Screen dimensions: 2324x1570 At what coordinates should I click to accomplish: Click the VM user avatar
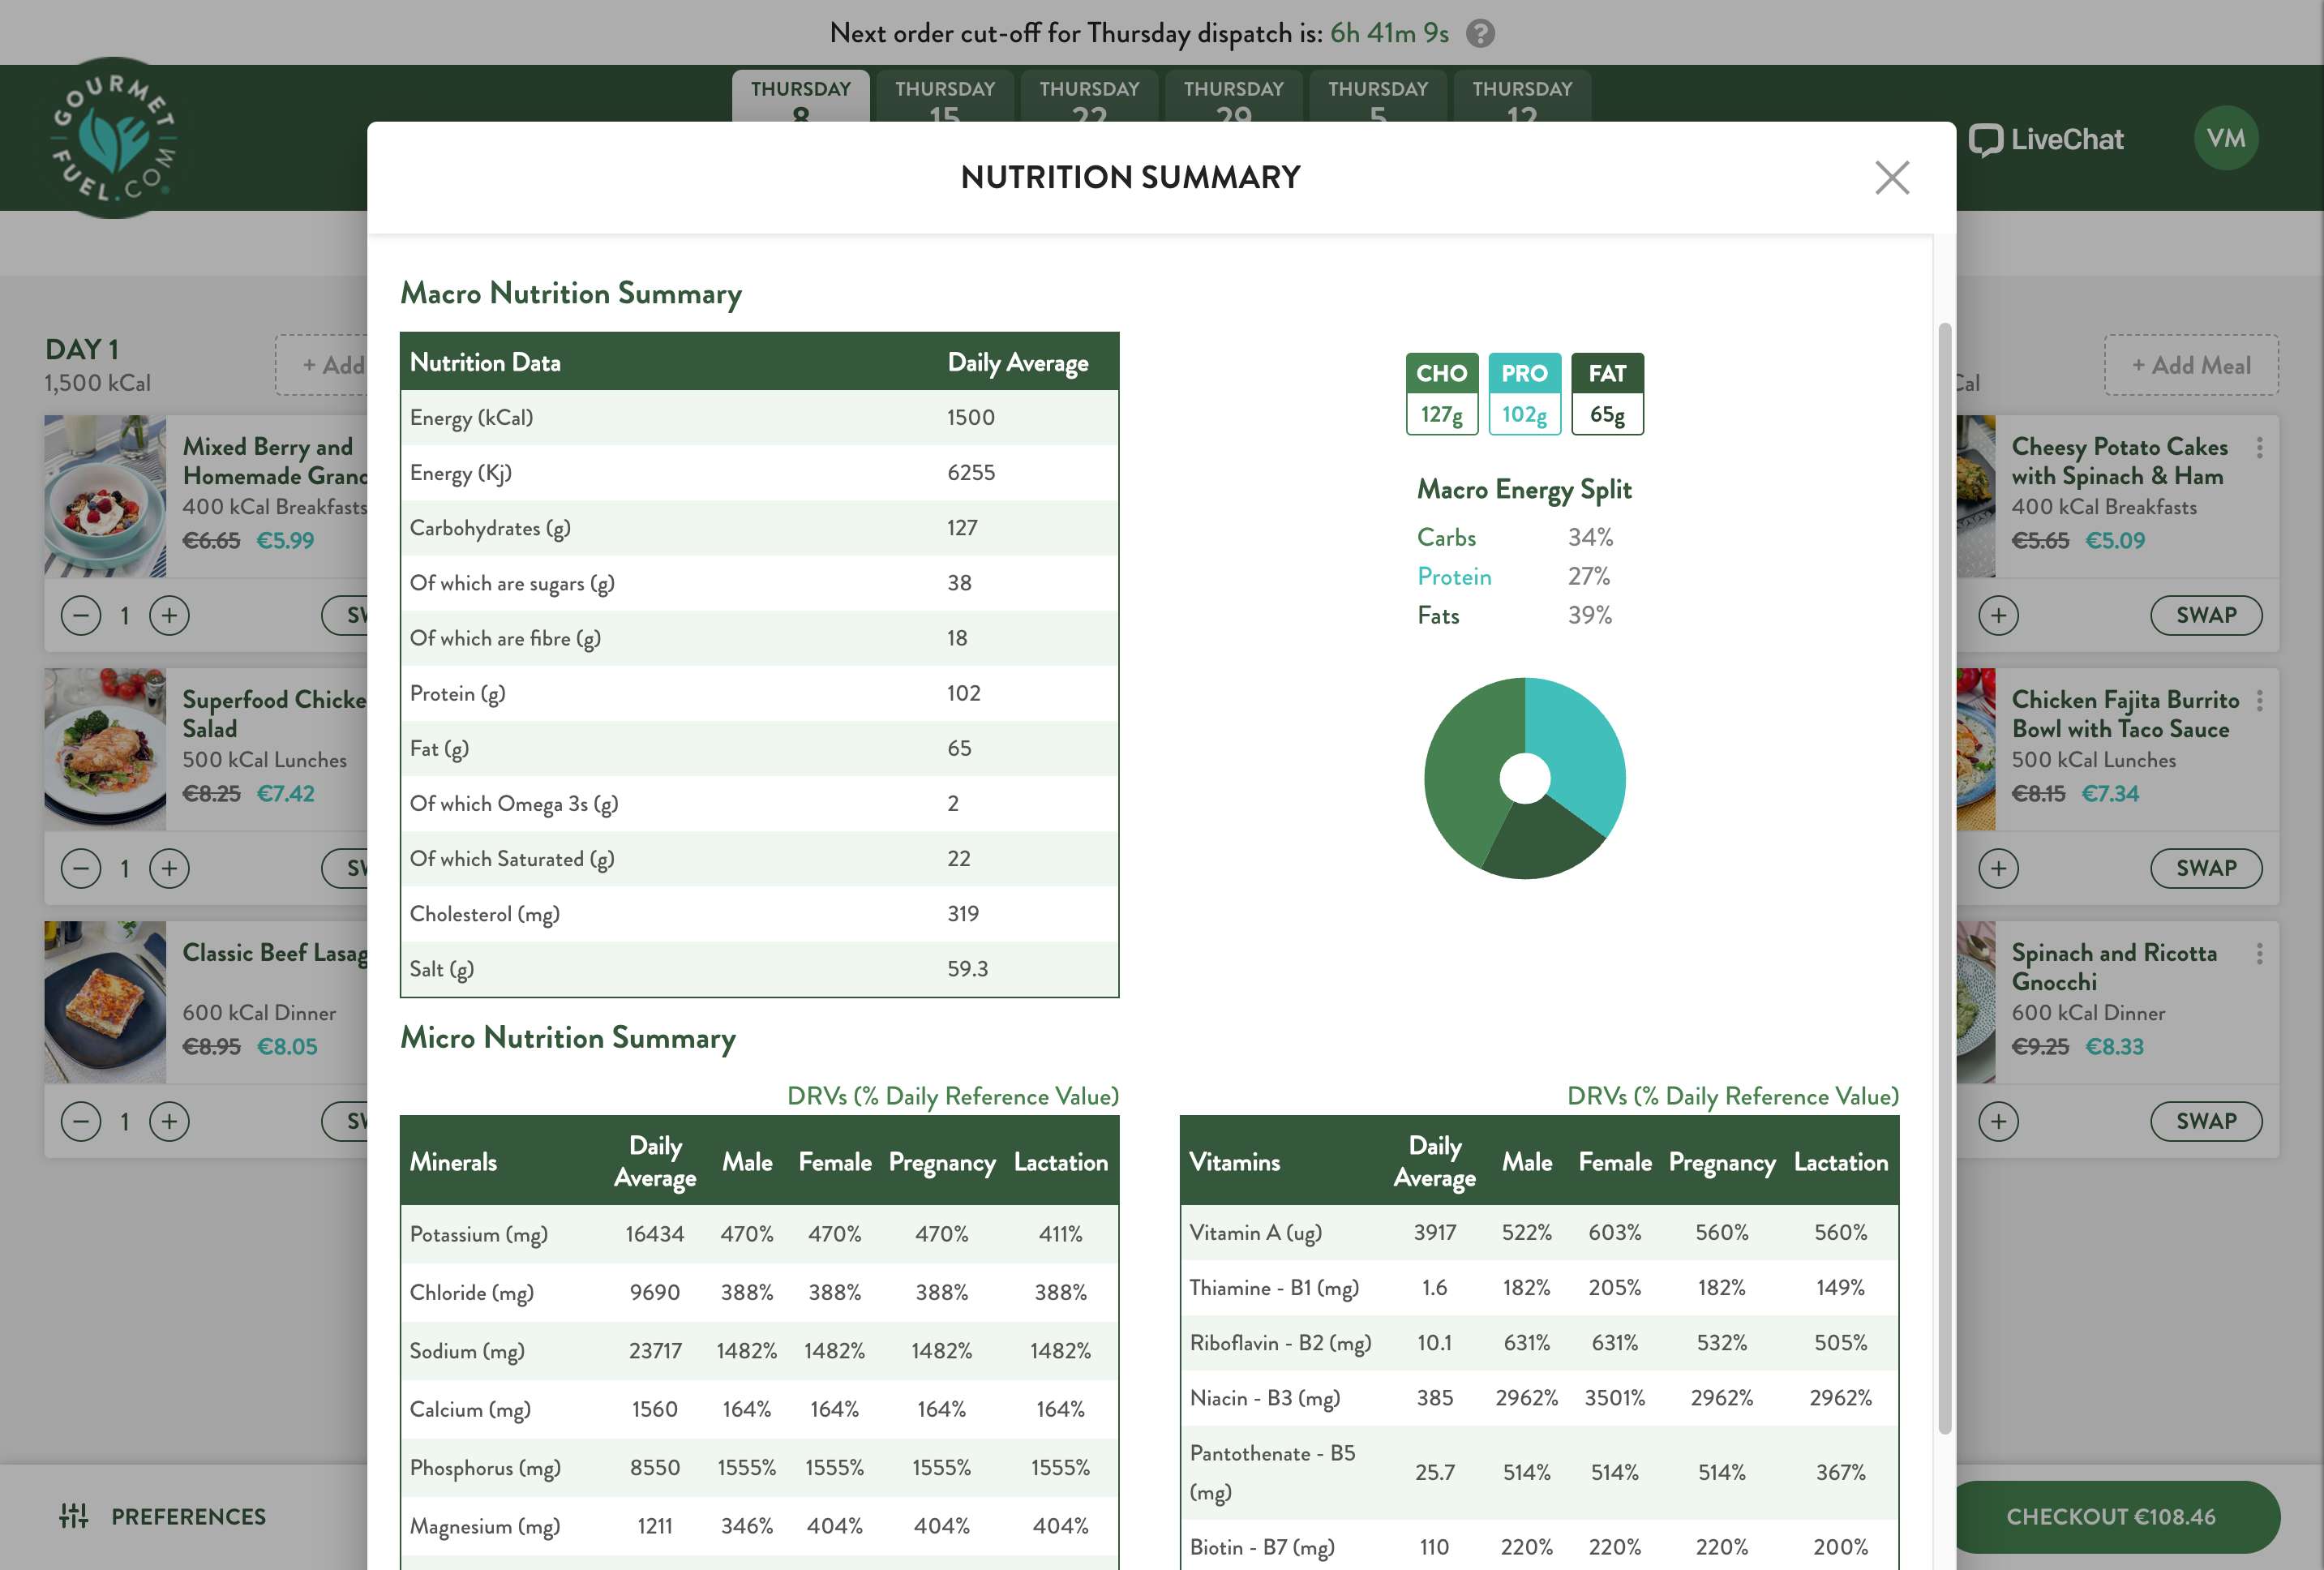click(x=2225, y=139)
